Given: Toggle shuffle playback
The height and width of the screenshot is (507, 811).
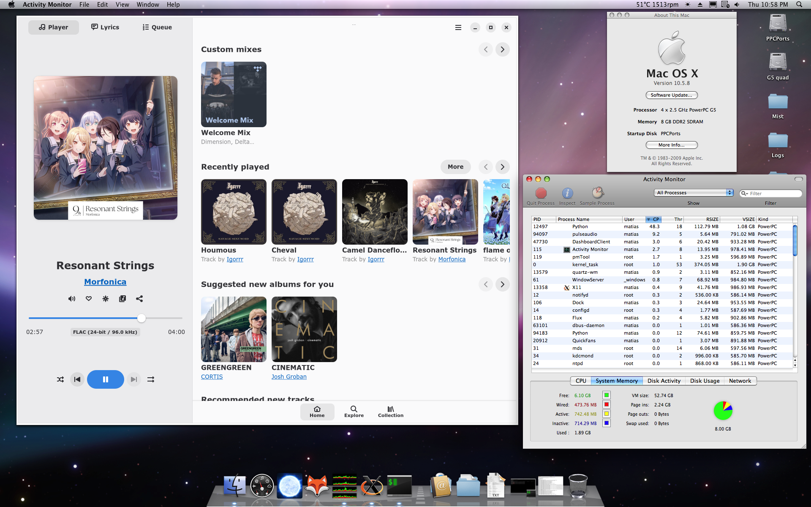Looking at the screenshot, I should click(60, 379).
